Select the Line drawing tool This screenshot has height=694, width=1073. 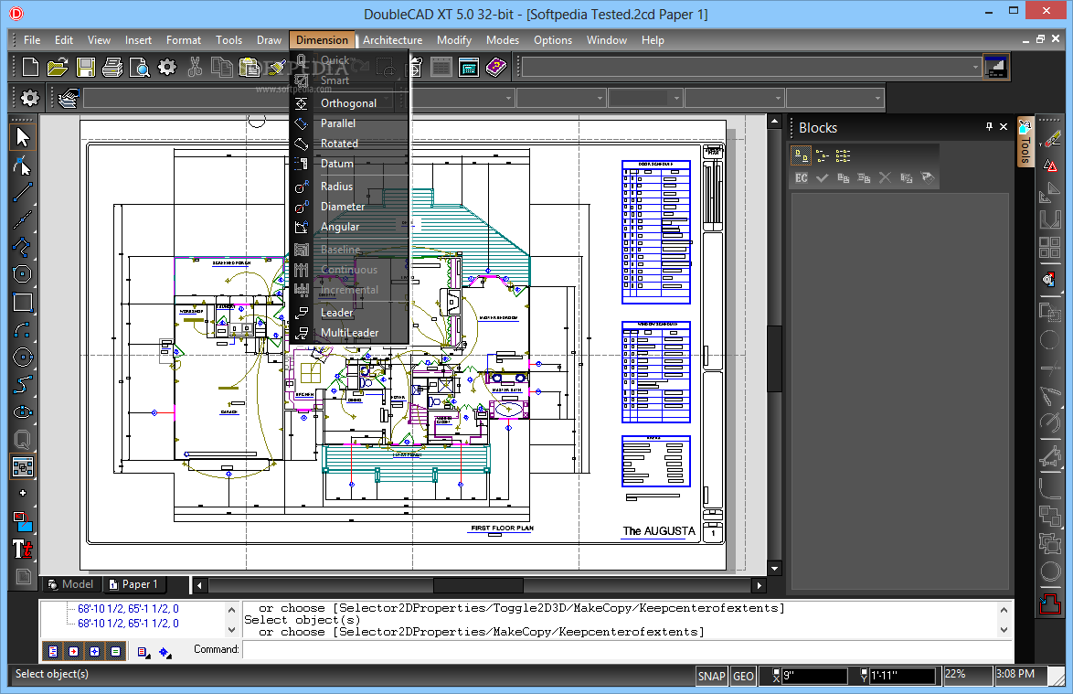point(23,192)
